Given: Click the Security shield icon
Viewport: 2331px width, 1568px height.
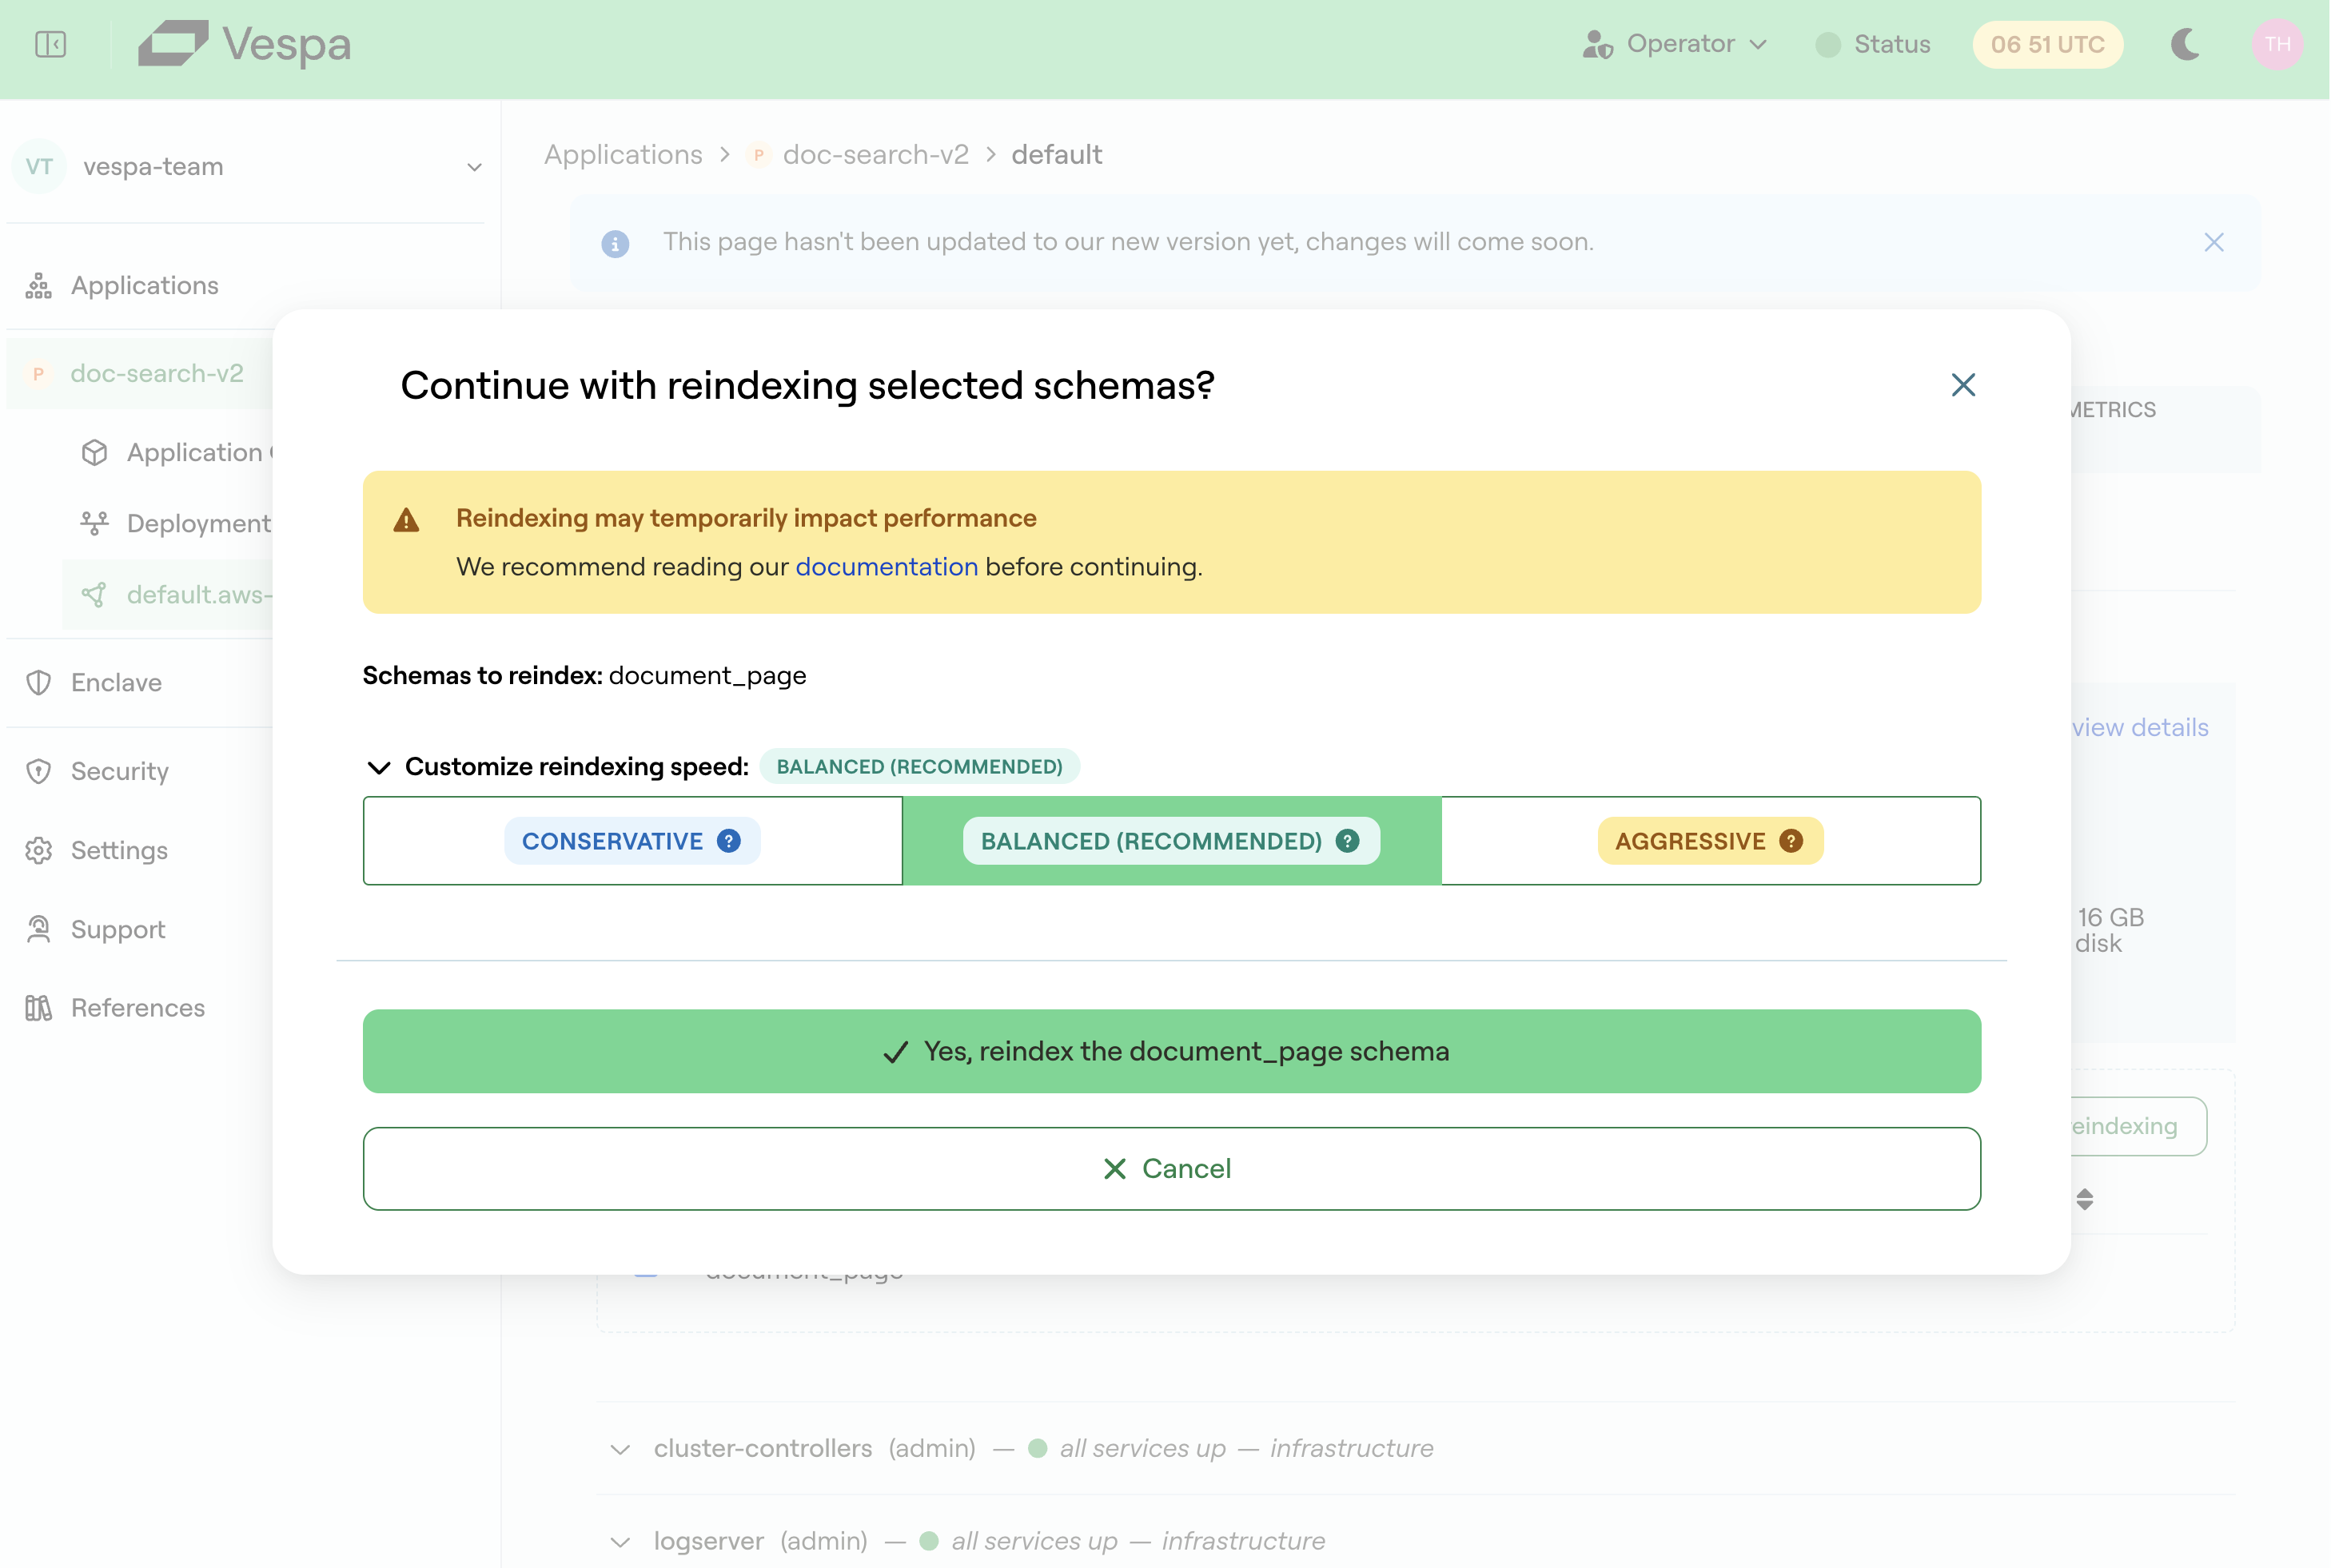Looking at the screenshot, I should coord(39,771).
